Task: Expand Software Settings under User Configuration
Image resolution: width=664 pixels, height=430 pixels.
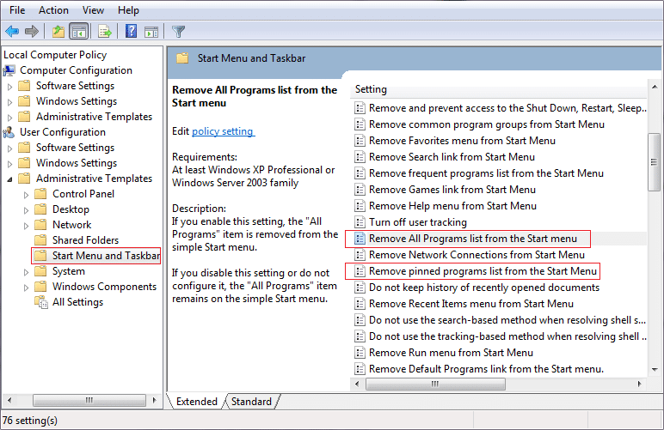Action: (x=9, y=148)
